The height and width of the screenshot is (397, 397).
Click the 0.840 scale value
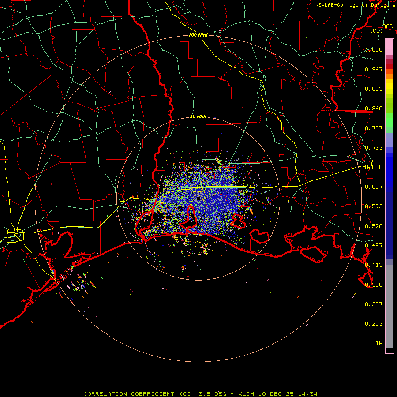[374, 109]
